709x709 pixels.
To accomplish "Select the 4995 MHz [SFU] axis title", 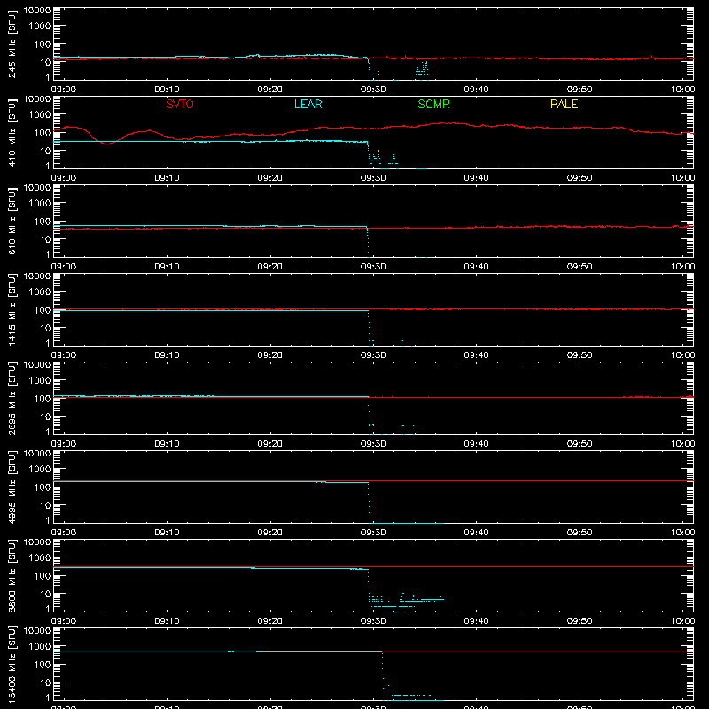I will pos(12,487).
